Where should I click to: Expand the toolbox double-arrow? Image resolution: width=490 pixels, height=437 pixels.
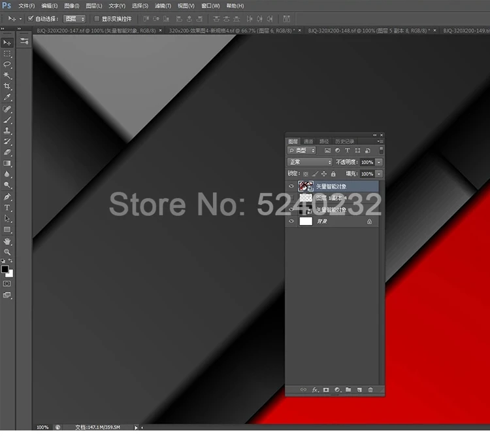(3, 29)
